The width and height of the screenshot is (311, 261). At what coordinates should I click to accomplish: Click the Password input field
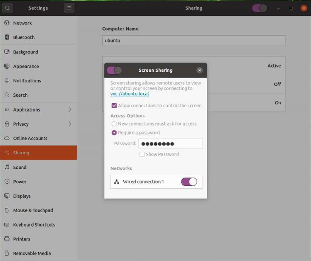click(x=170, y=144)
